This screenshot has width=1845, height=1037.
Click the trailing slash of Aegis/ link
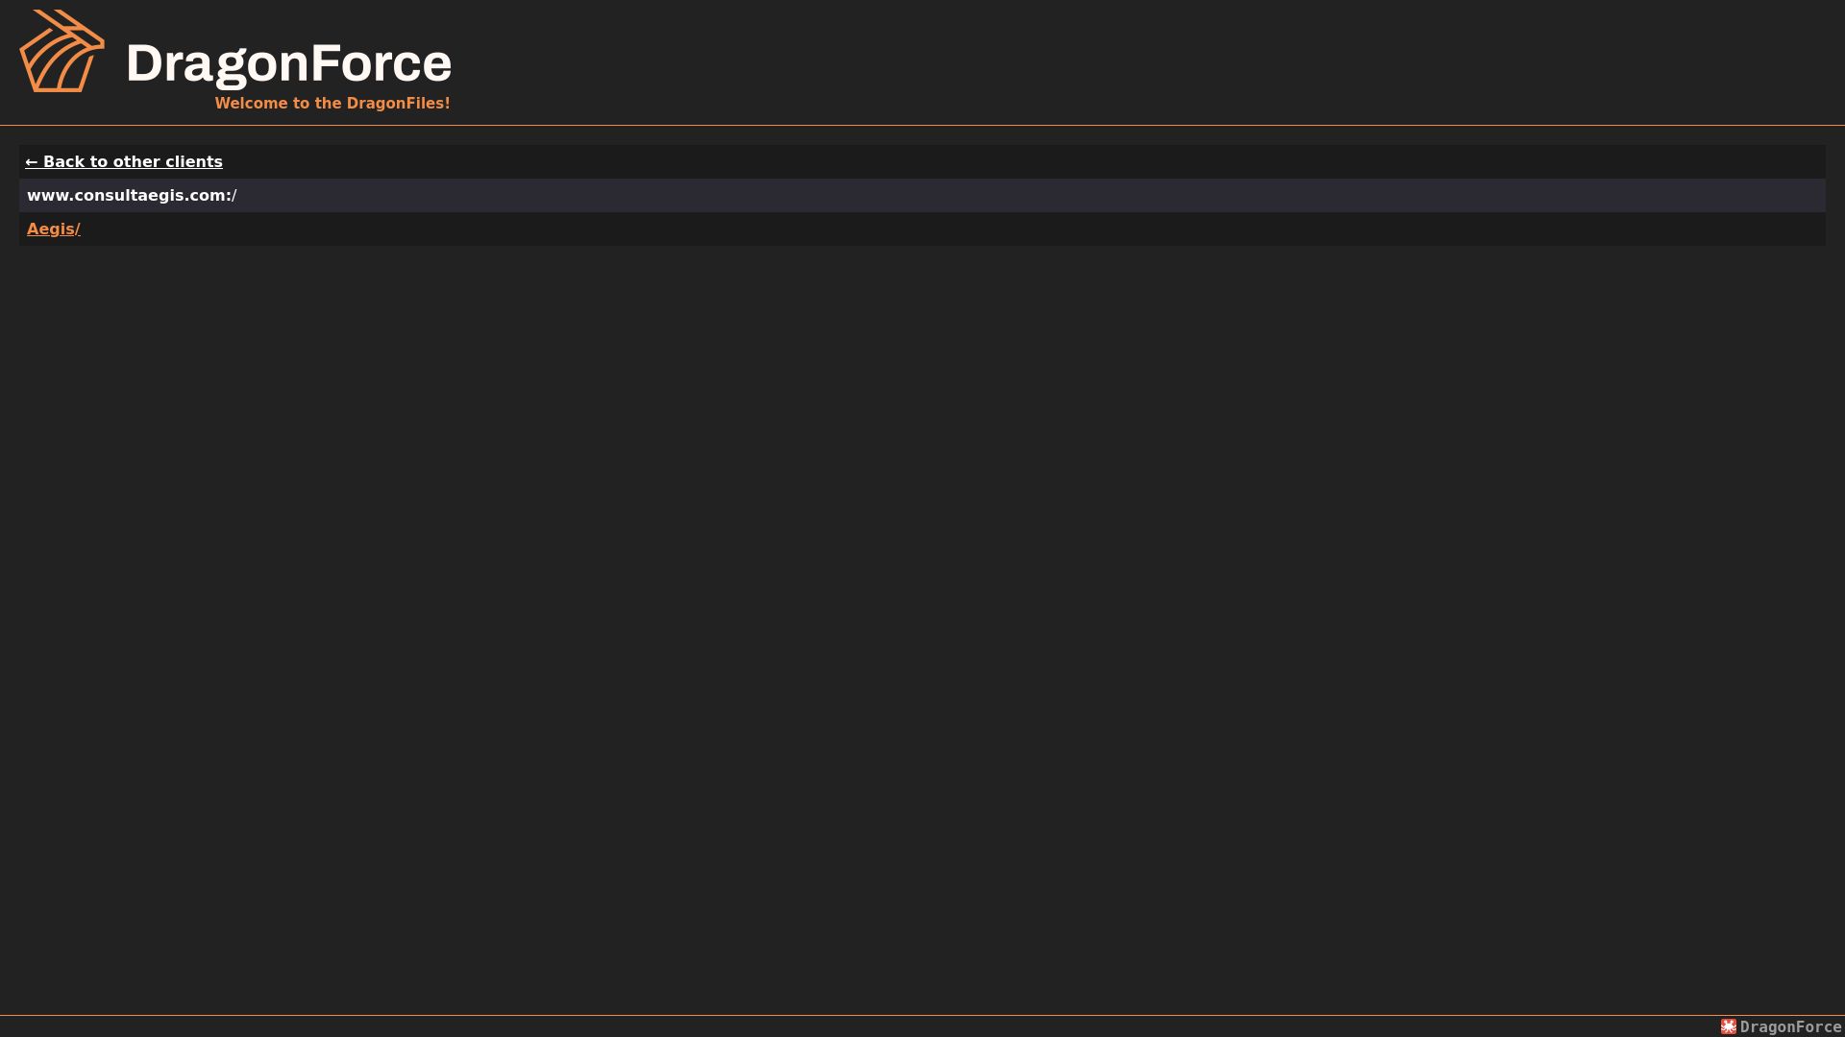coord(78,229)
